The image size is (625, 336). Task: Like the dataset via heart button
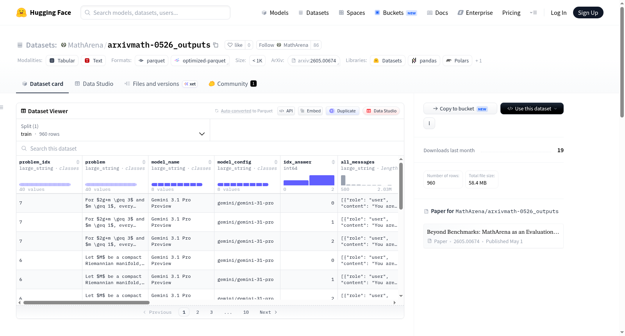tap(235, 45)
